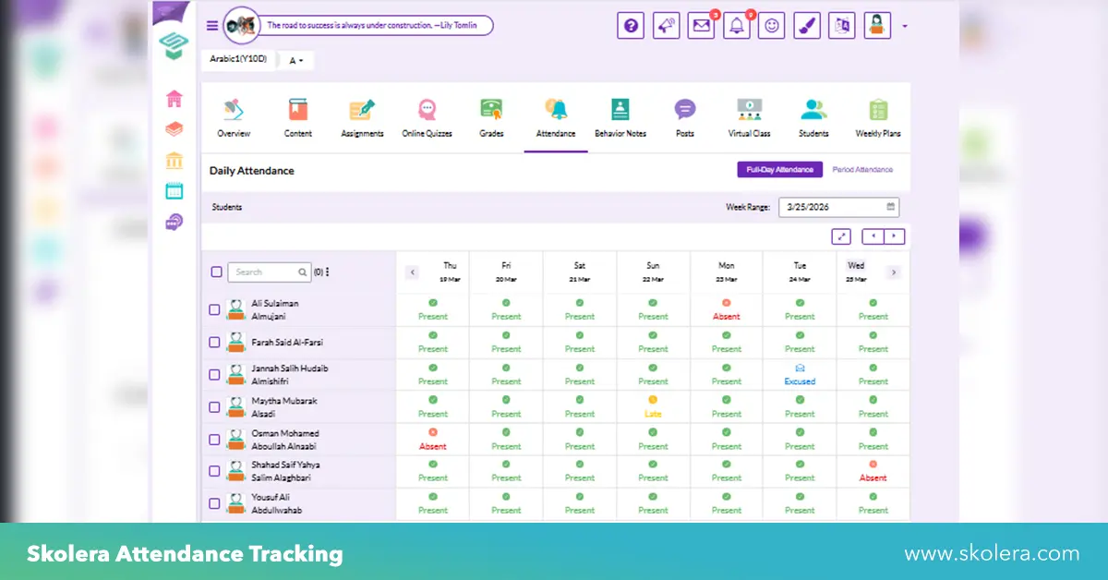Select the Full-Day Attendance button
Viewport: 1108px width, 580px height.
click(x=779, y=170)
